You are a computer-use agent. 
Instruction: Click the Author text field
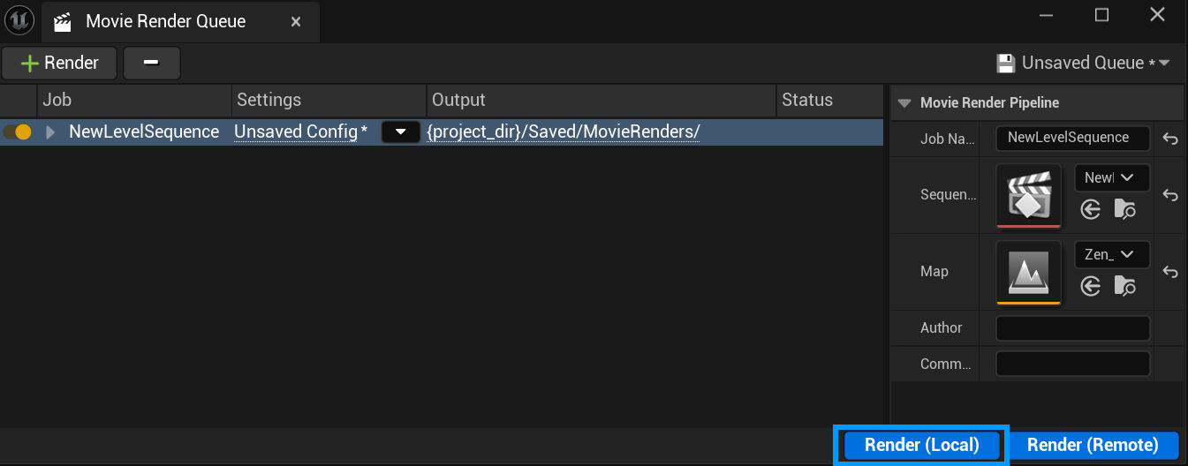1072,328
